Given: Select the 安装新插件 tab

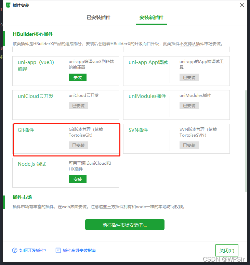Looking at the screenshot, I should 152,17.
